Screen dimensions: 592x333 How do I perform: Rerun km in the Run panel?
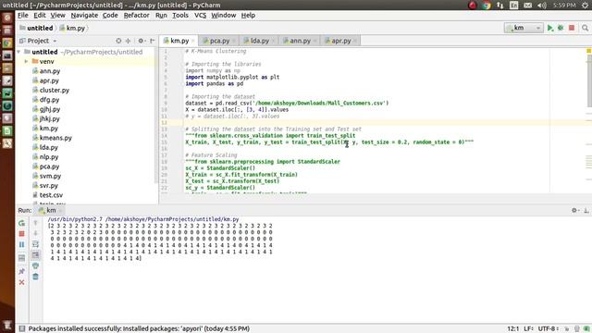(x=22, y=223)
